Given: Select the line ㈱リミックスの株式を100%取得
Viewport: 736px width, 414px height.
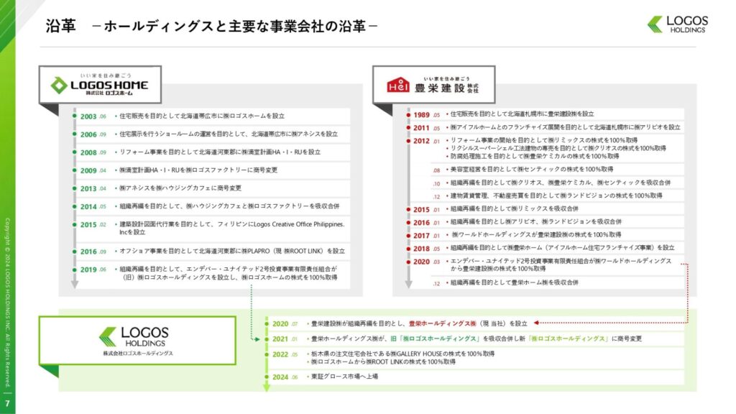Looking at the screenshot, I should coord(544,140).
